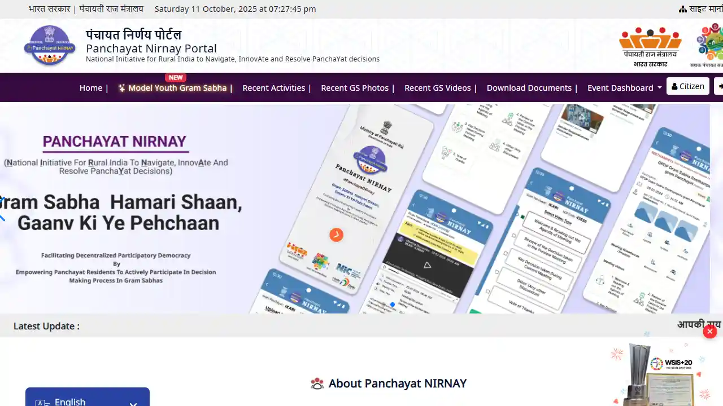Click the Panchayat Nirnay emblem logo
This screenshot has width=723, height=406.
pyautogui.click(x=50, y=46)
